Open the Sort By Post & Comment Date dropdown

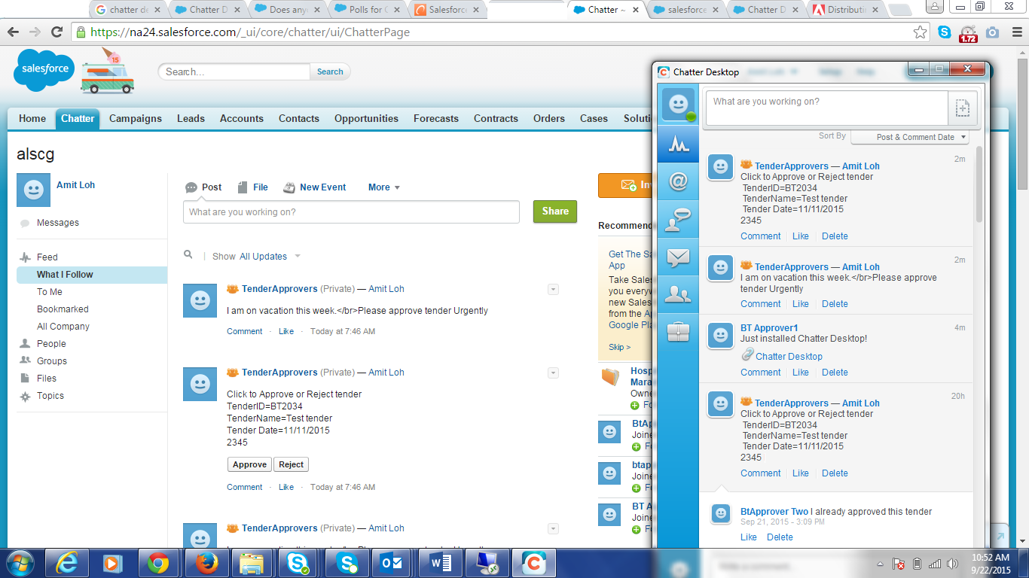tap(909, 137)
